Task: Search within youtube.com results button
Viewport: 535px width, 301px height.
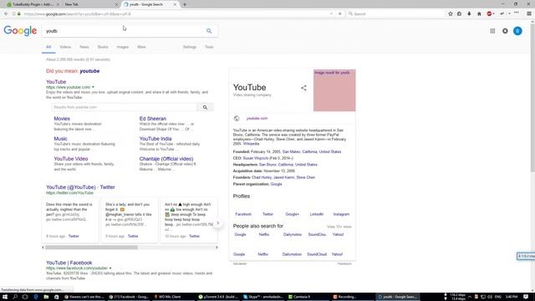Action: 205,107
